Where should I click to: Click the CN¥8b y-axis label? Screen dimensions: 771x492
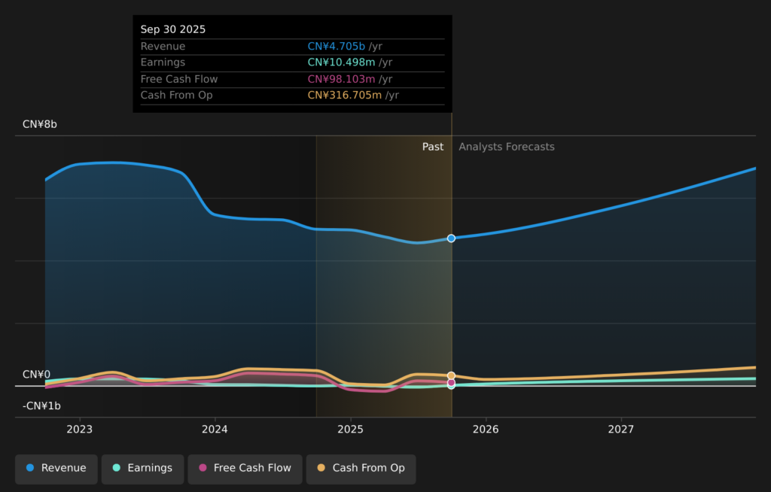39,124
